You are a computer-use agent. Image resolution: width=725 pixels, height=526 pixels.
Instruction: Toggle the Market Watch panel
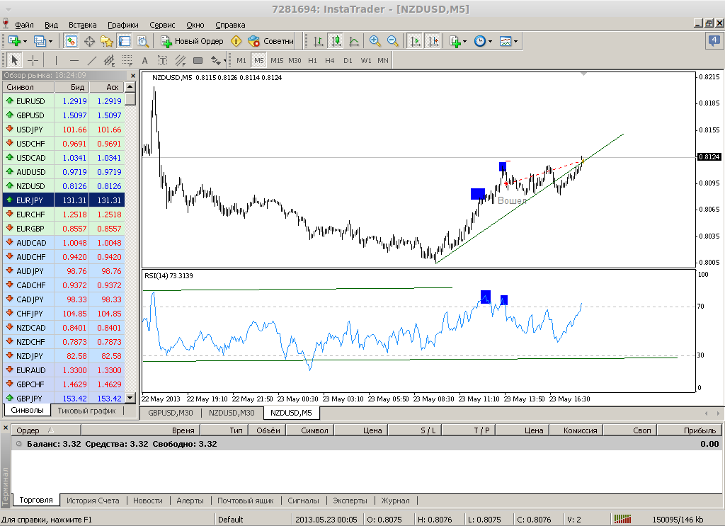click(72, 41)
